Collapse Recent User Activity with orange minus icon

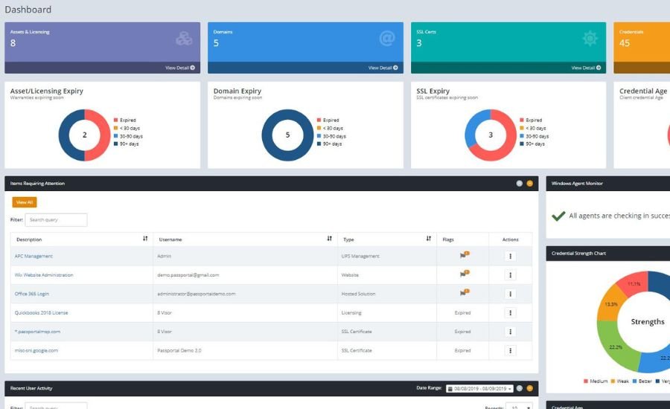[530, 388]
